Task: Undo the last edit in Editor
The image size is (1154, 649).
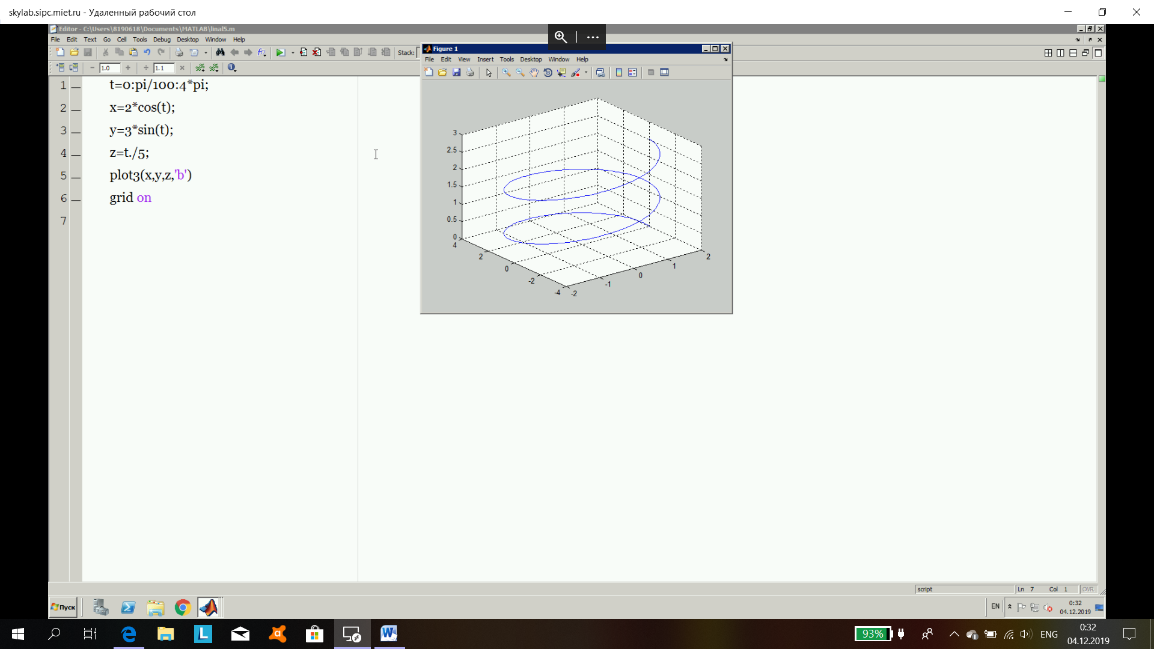Action: click(x=147, y=52)
